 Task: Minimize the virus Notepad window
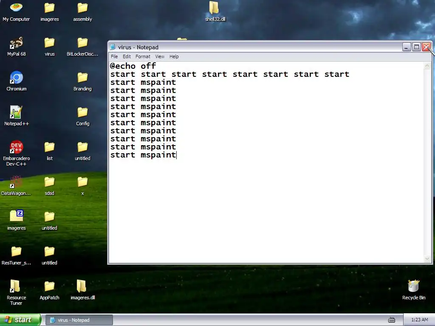407,47
